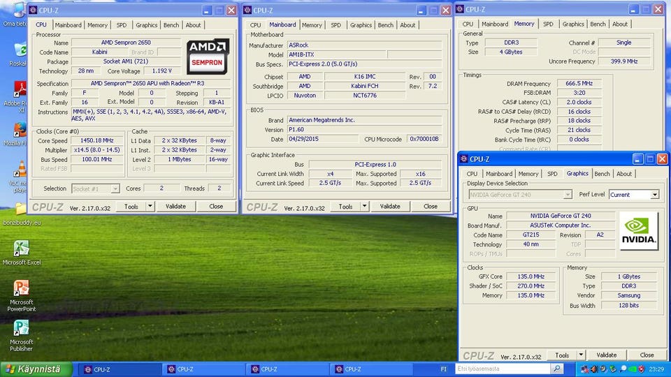The height and width of the screenshot is (377, 671).
Task: Click the VLC media player desktop icon
Action: [20, 170]
